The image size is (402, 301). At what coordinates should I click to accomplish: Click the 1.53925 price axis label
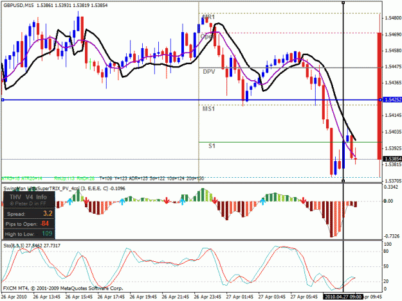pos(393,148)
